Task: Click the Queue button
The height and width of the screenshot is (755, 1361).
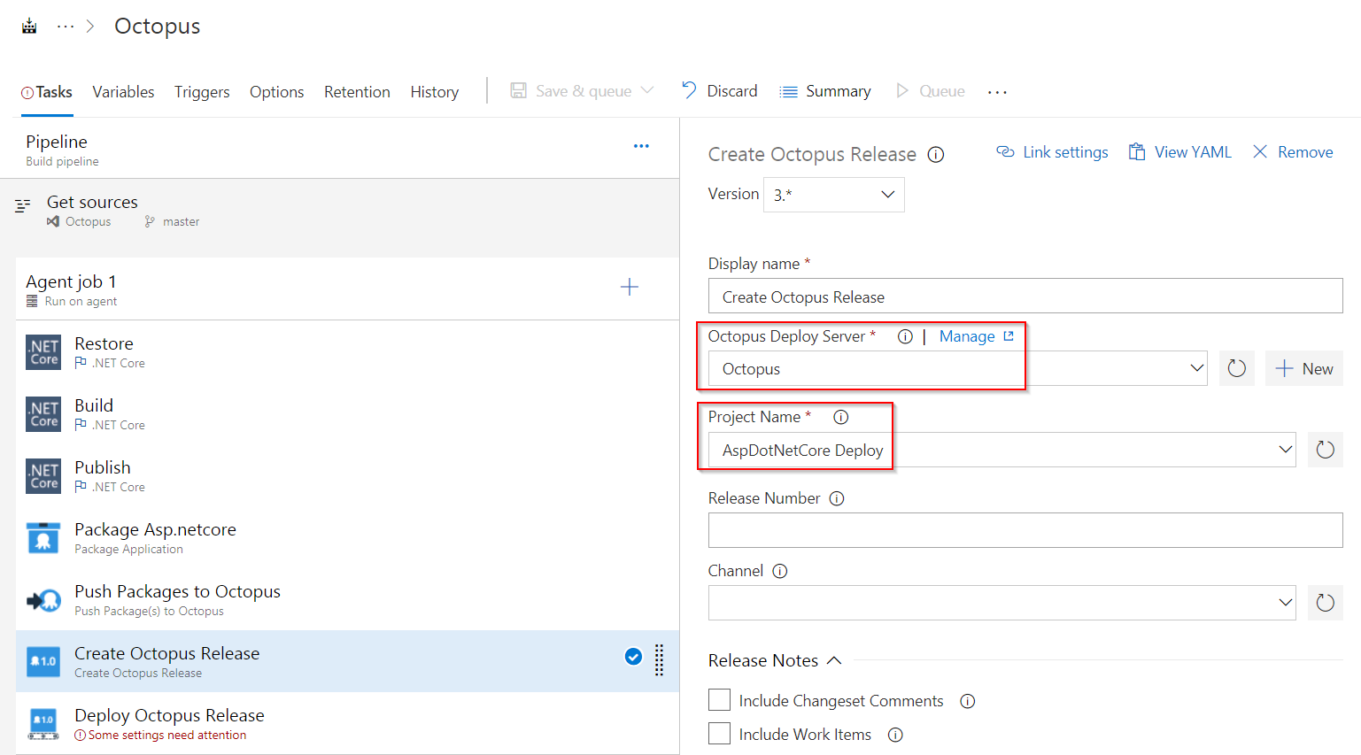Action: 931,91
